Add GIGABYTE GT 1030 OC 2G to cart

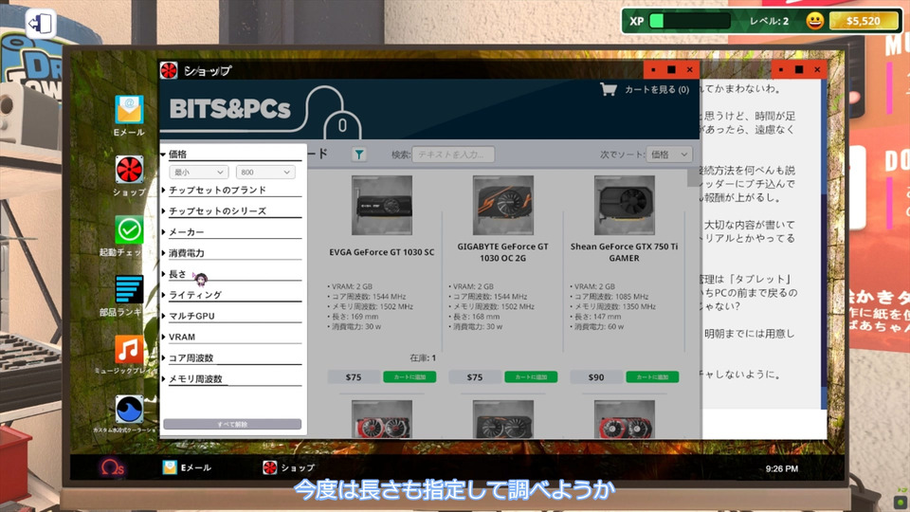point(531,377)
